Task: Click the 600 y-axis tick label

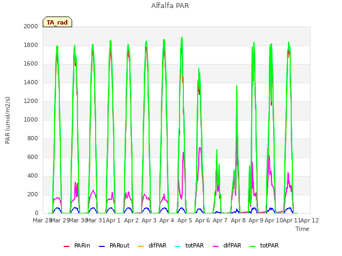Action: (x=33, y=157)
